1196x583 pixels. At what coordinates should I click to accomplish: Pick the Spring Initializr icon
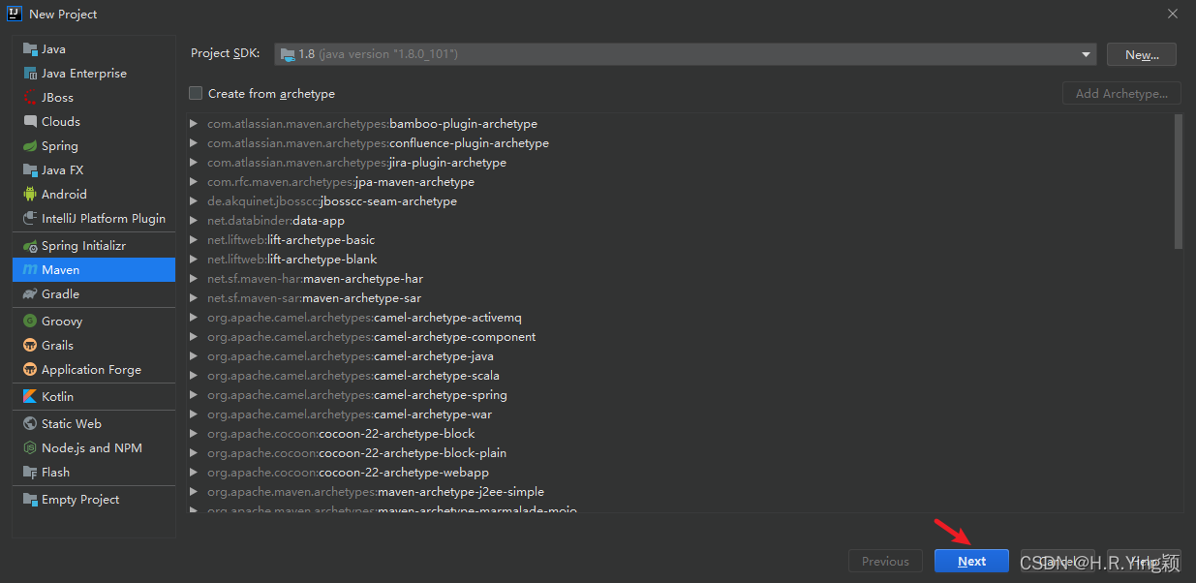(x=30, y=246)
